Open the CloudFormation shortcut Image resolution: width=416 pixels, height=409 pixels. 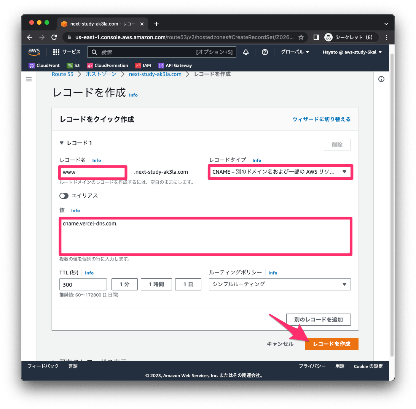pos(107,65)
